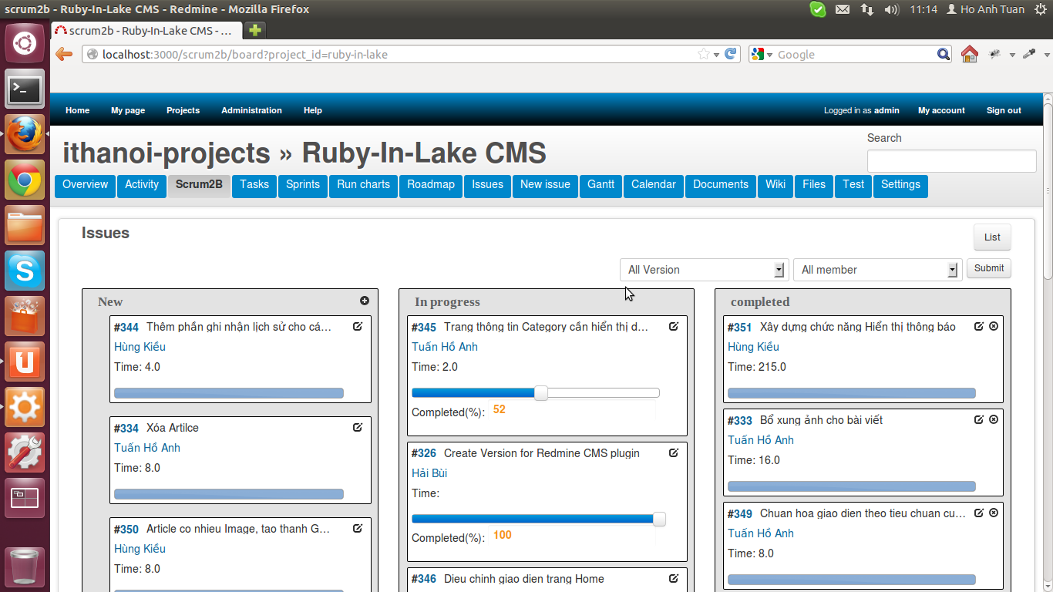1053x592 pixels.
Task: Click edit icon on issue #344
Action: 358,326
